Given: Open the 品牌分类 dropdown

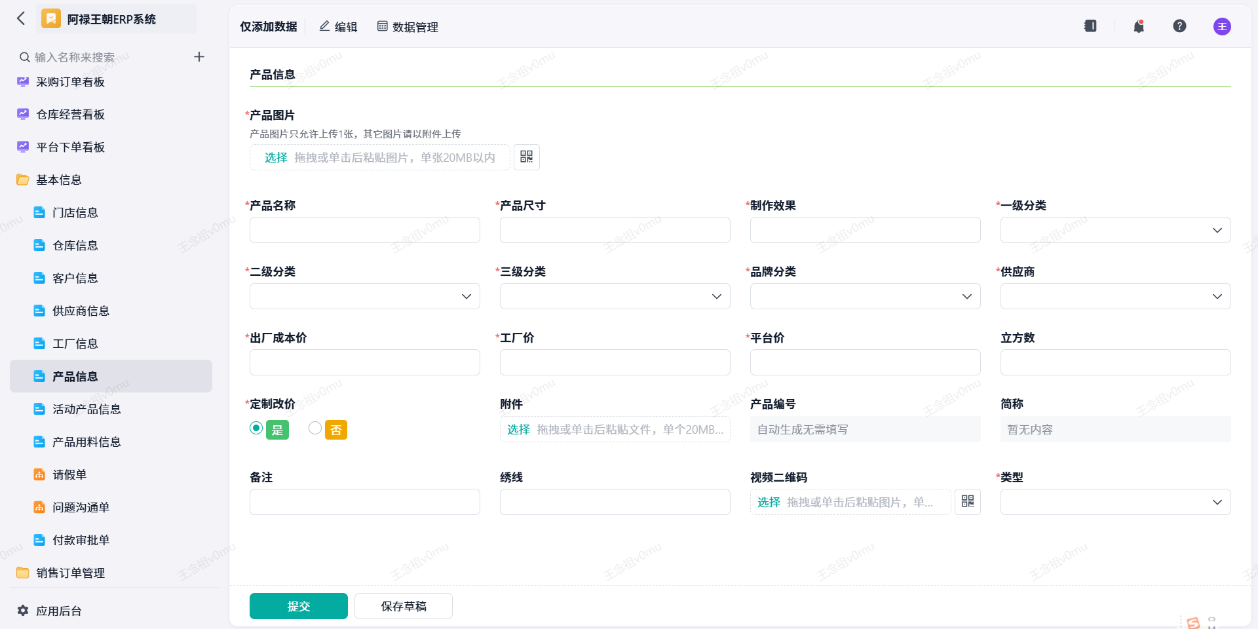Looking at the screenshot, I should [x=865, y=296].
